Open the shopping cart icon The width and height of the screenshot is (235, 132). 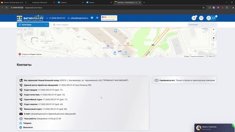209,18
